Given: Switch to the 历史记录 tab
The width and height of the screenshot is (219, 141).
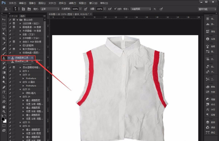Looking at the screenshot, I should [13, 16].
